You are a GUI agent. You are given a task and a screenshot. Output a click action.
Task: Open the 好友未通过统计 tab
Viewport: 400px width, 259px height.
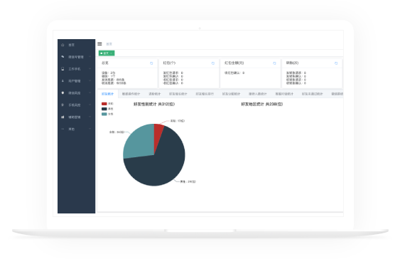point(312,94)
